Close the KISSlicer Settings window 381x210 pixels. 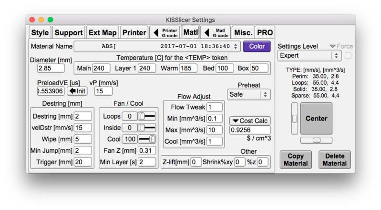[x=32, y=20]
